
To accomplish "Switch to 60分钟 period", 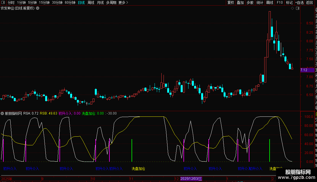I will pyautogui.click(x=70, y=3).
